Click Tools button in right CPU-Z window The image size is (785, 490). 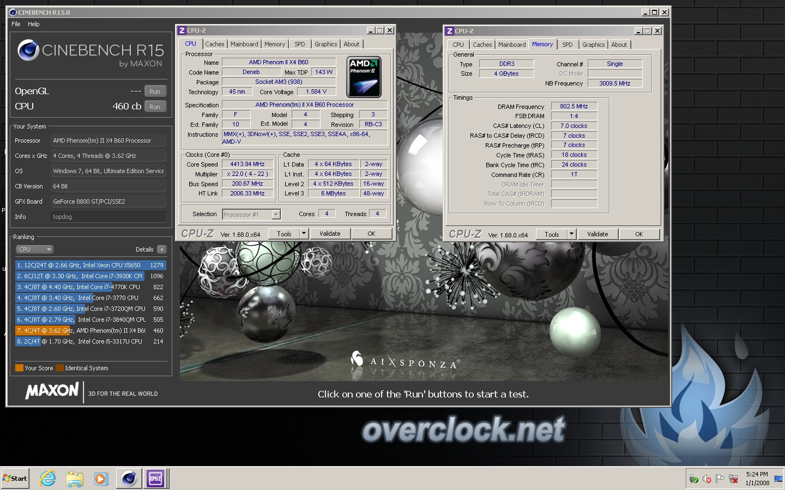[x=552, y=234]
